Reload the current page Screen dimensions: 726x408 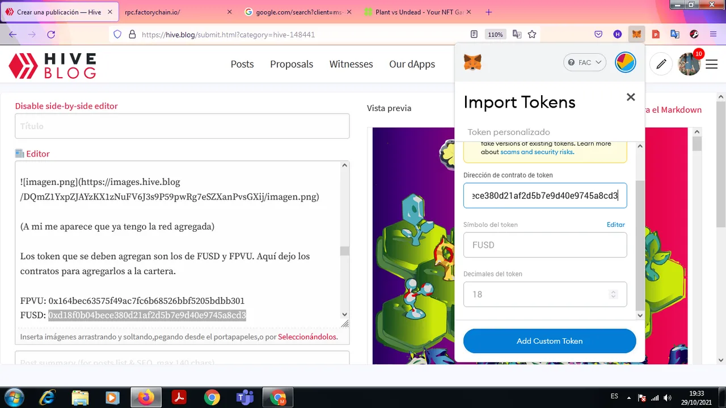tap(51, 35)
